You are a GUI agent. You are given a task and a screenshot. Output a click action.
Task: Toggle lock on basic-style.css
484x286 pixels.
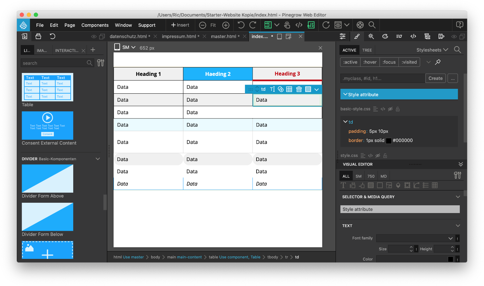[398, 109]
